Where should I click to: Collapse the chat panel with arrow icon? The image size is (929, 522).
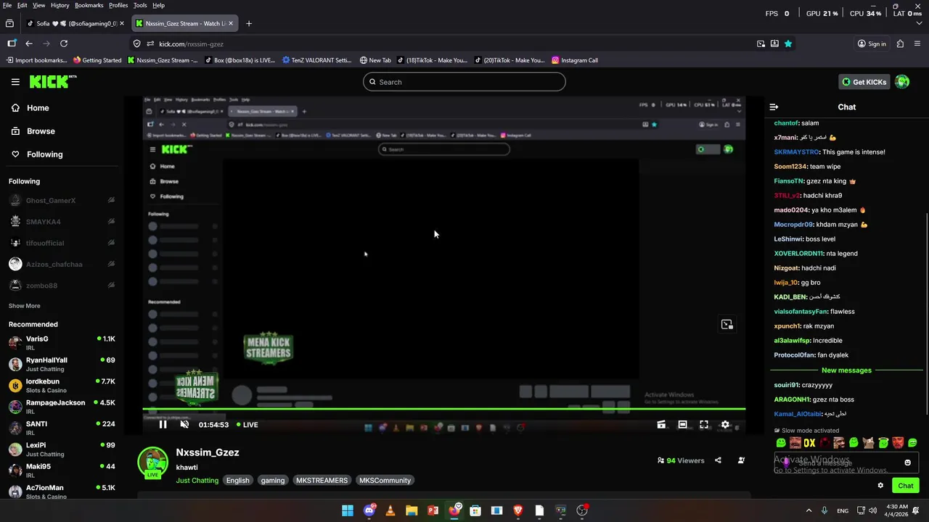(774, 107)
